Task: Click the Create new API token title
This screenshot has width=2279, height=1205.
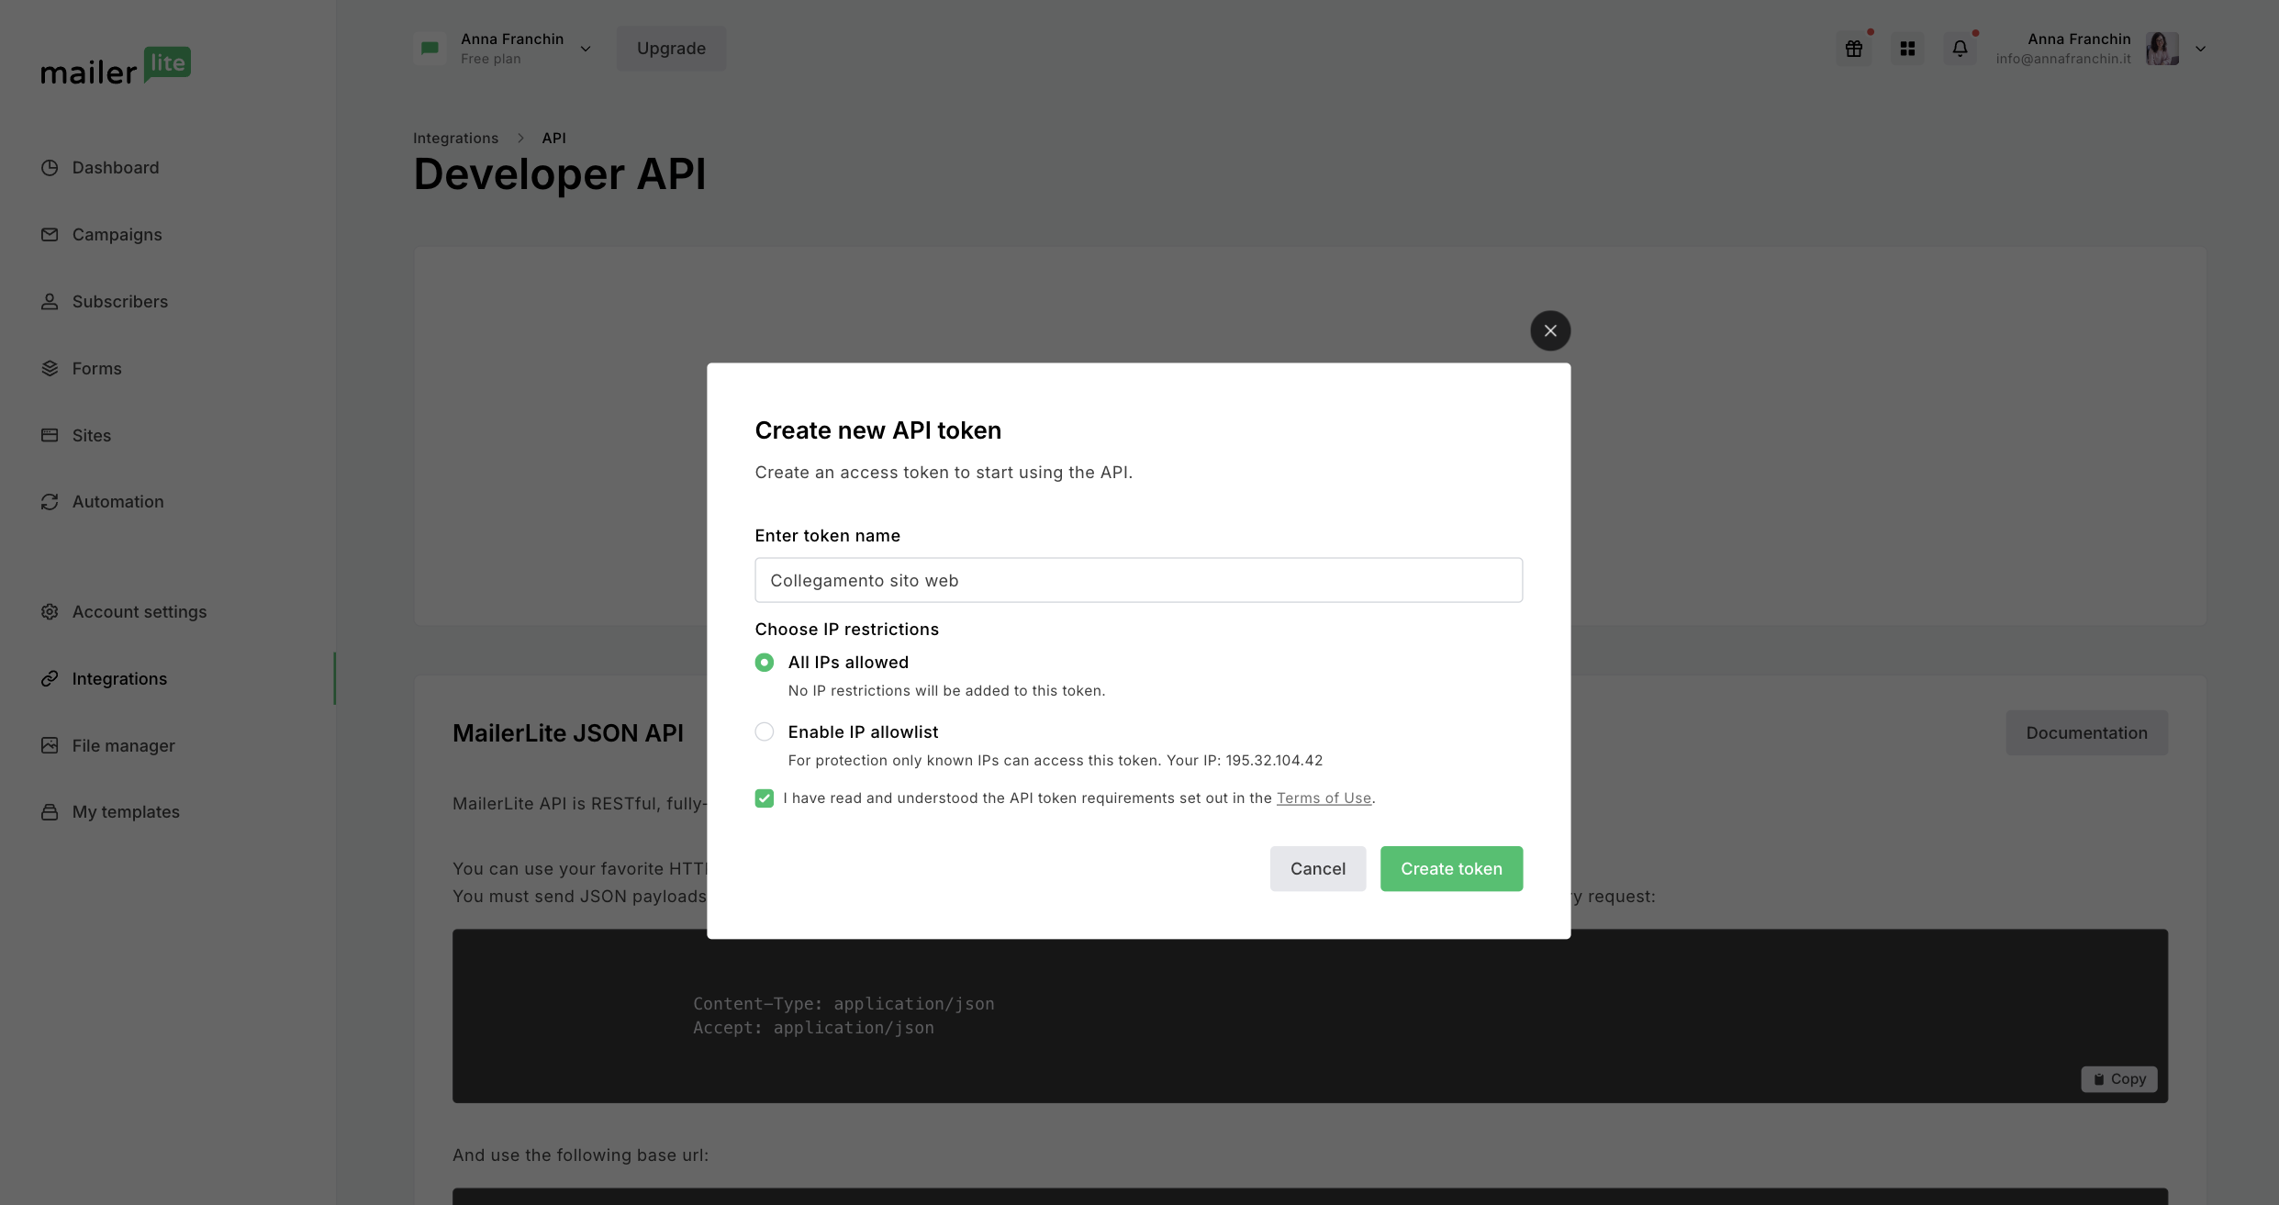Action: (x=878, y=430)
